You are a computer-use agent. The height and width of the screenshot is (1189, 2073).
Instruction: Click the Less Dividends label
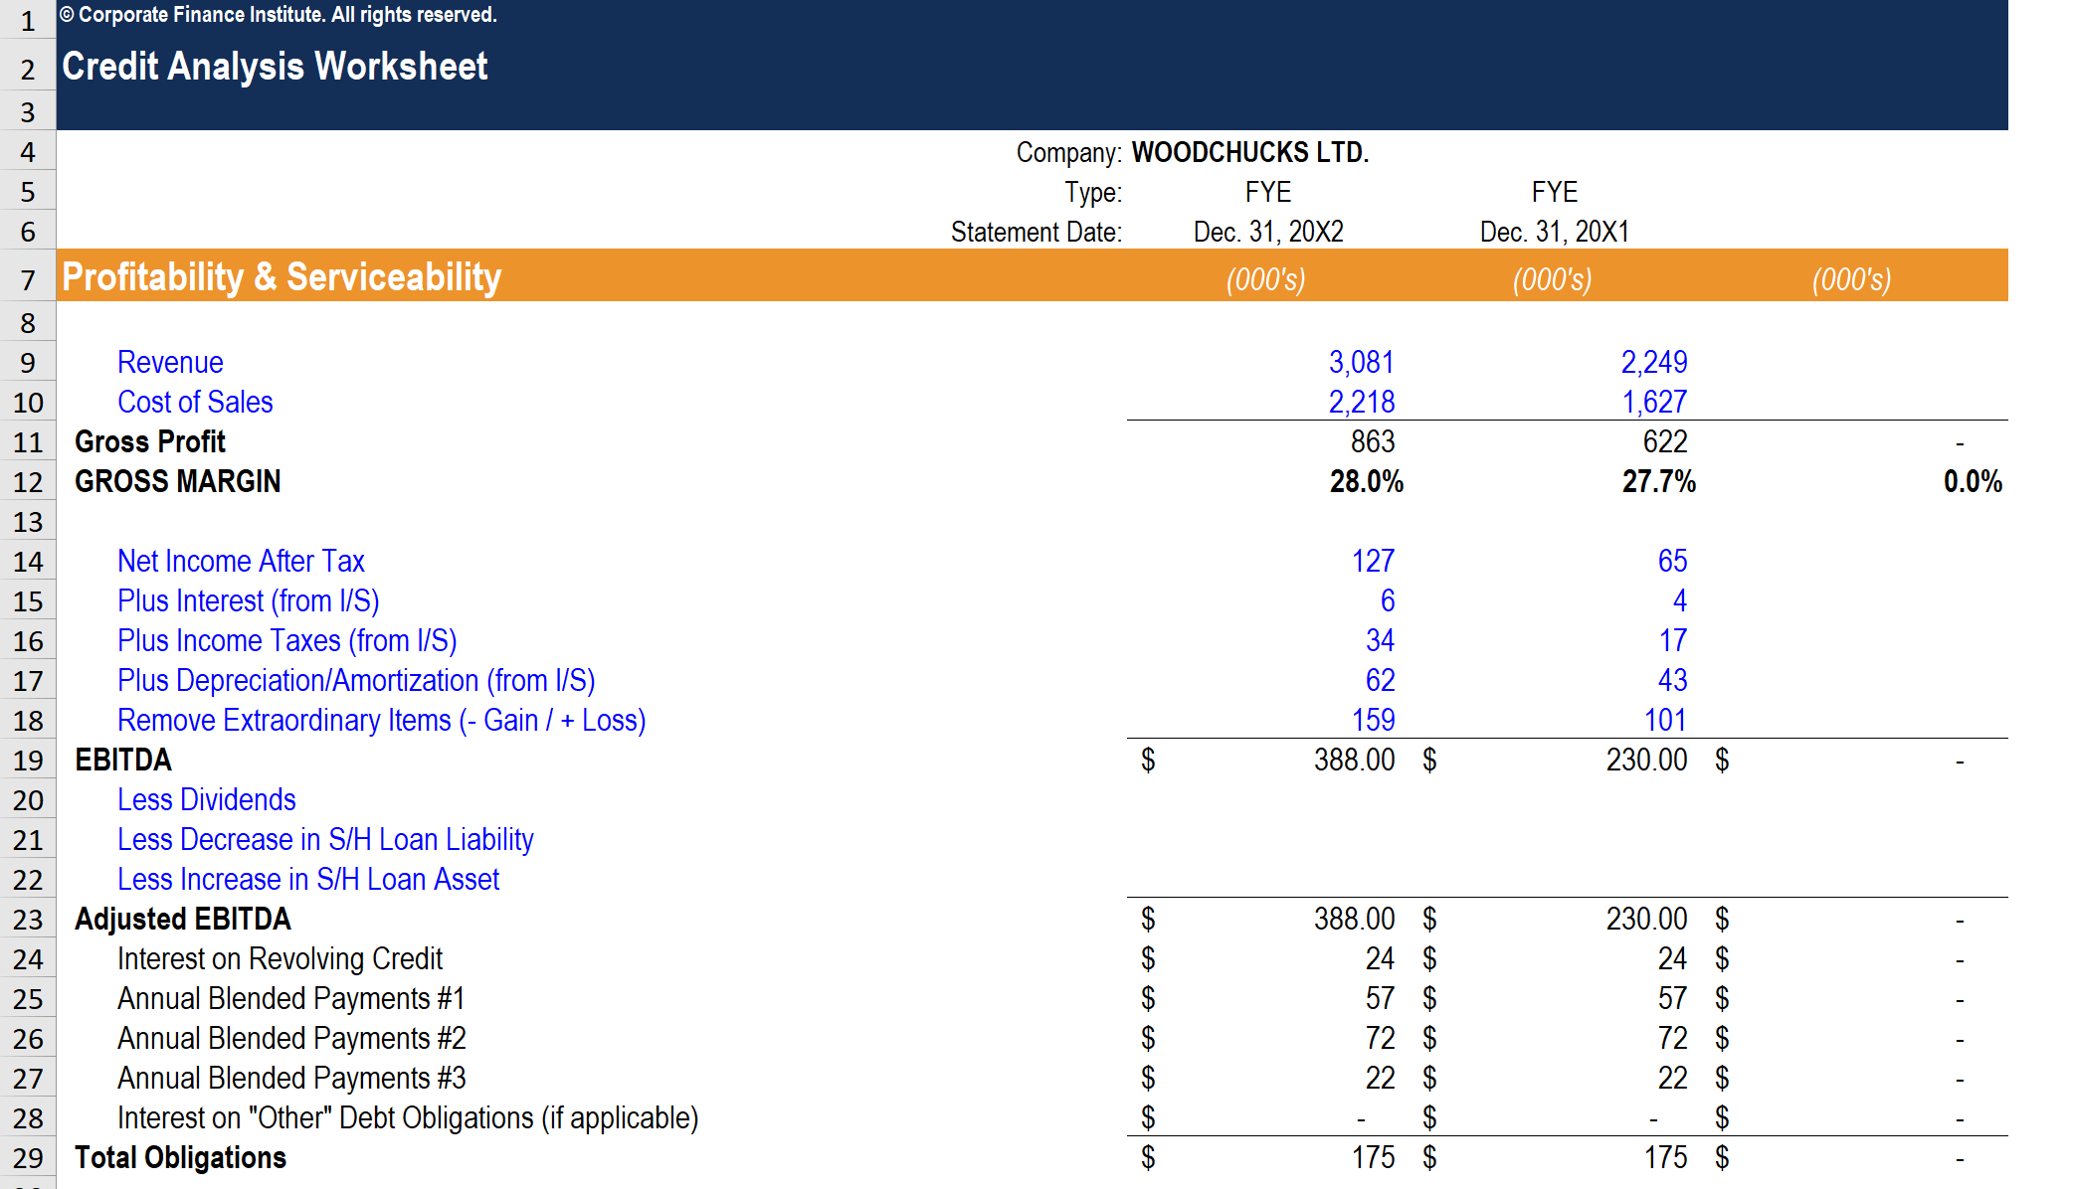pos(206,799)
